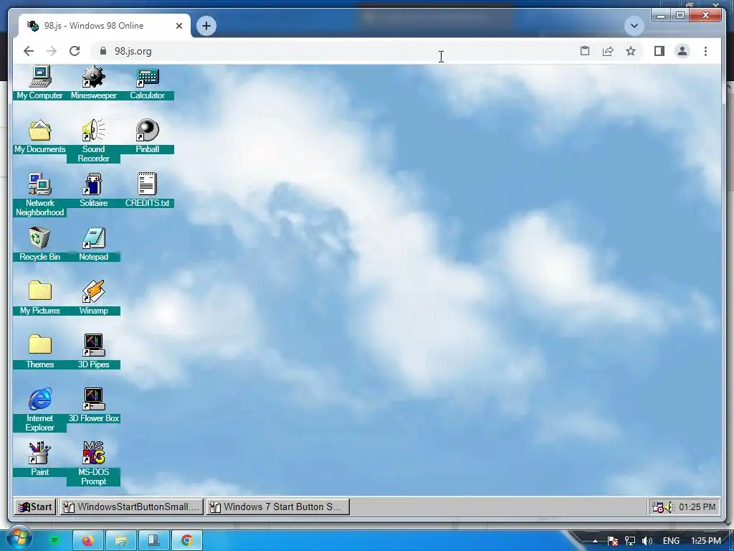The image size is (734, 551).
Task: Show hidden icons in the system tray
Action: coord(595,541)
